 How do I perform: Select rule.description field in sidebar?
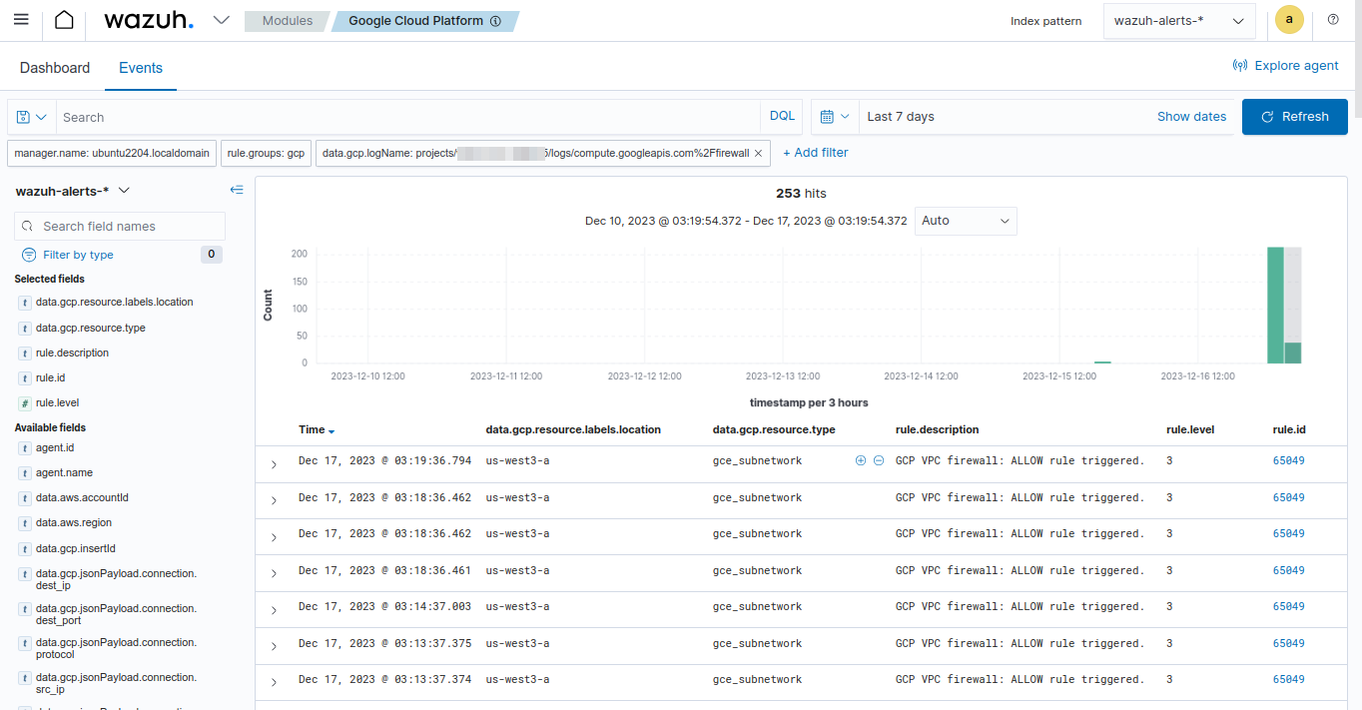click(x=72, y=353)
